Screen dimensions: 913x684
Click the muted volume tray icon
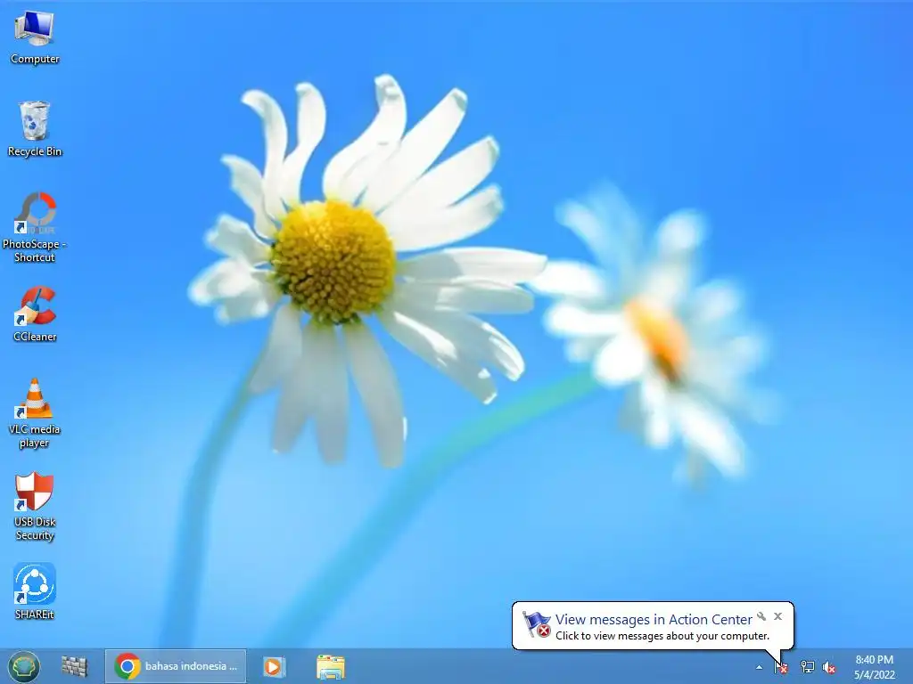pyautogui.click(x=829, y=667)
